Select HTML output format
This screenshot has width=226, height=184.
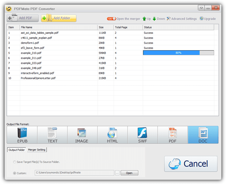click(x=113, y=135)
